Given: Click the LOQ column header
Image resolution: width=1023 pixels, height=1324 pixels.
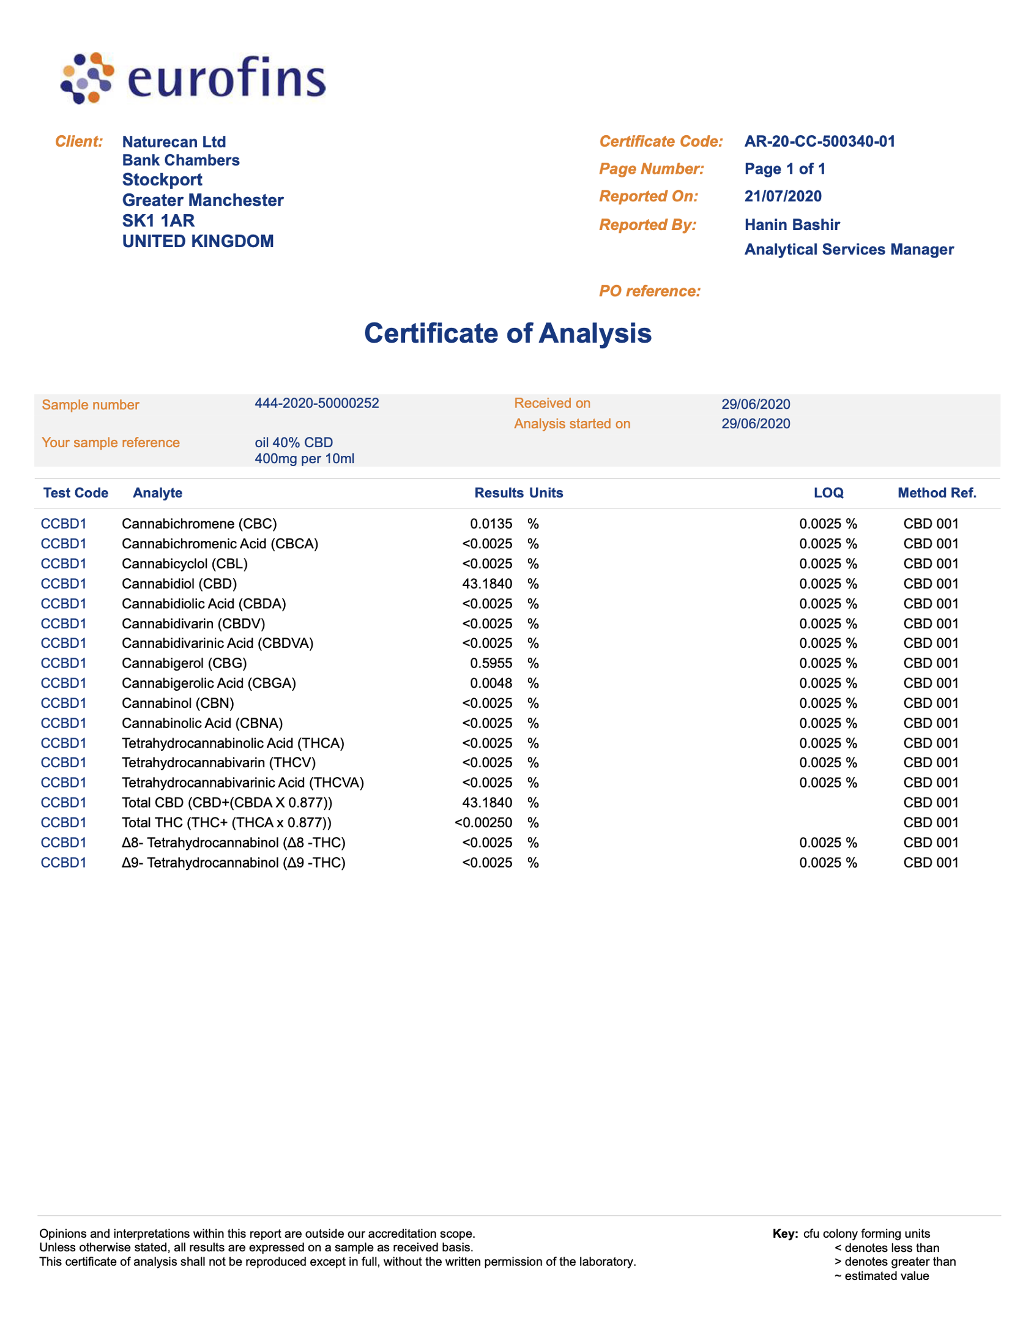Looking at the screenshot, I should point(828,493).
